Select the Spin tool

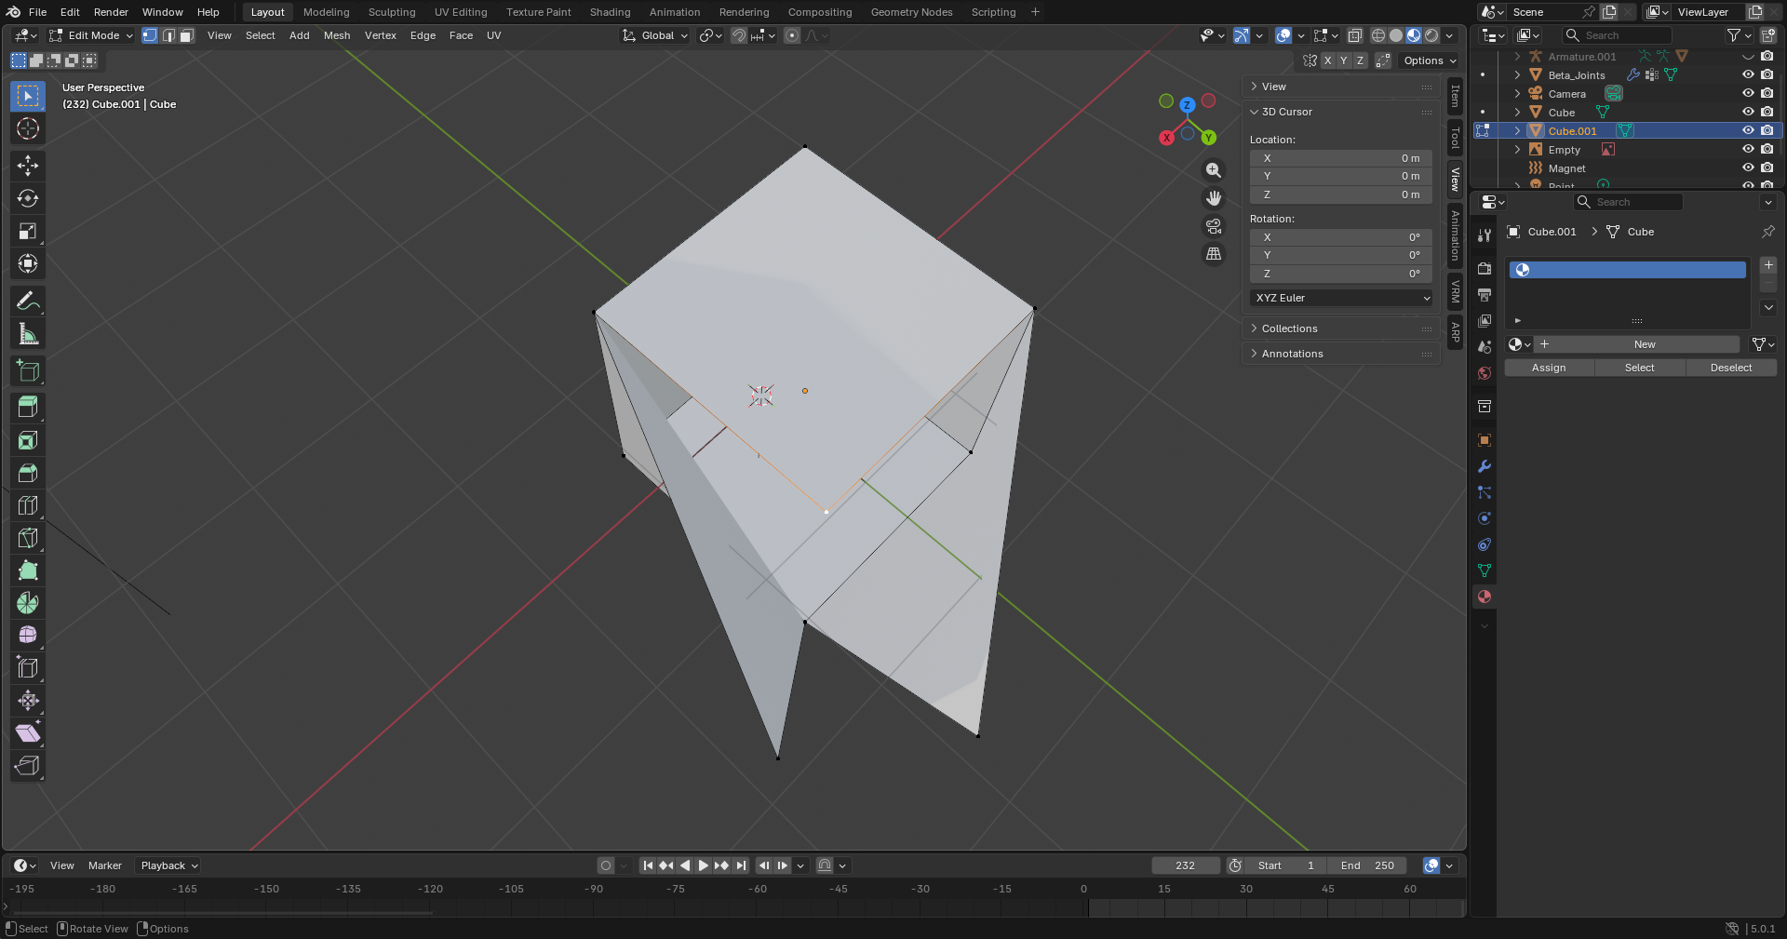click(28, 603)
